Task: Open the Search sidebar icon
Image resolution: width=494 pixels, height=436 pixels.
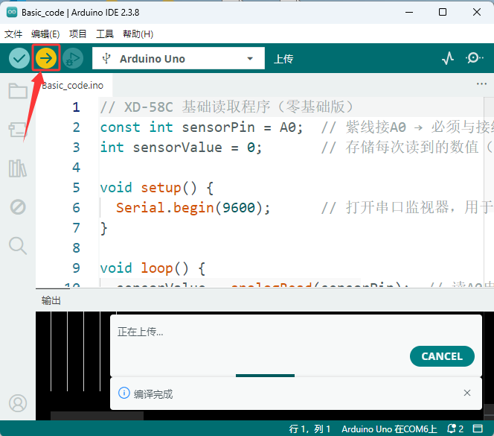Action: click(x=18, y=246)
